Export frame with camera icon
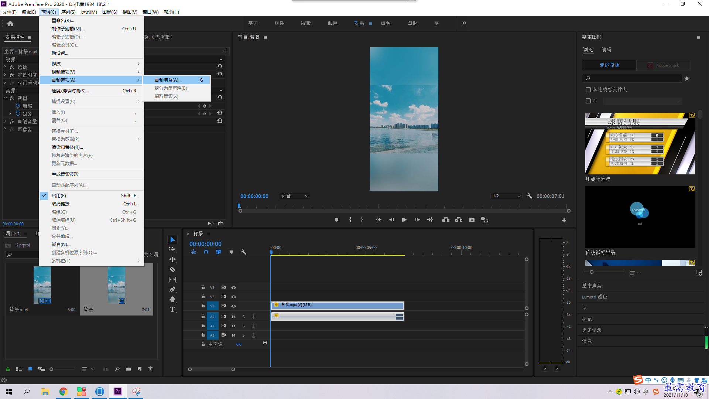Image resolution: width=709 pixels, height=399 pixels. (x=472, y=220)
